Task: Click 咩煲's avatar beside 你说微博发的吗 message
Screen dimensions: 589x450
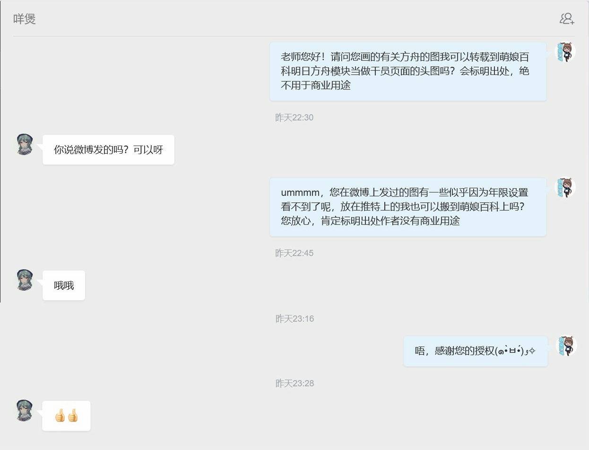Action: click(x=25, y=145)
